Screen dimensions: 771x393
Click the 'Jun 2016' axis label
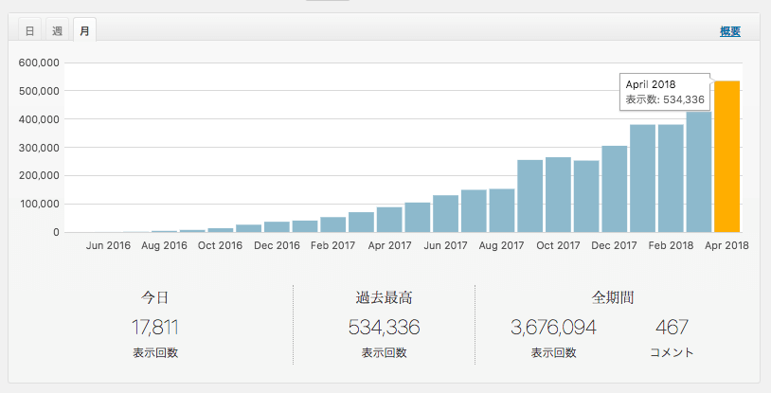coord(108,245)
